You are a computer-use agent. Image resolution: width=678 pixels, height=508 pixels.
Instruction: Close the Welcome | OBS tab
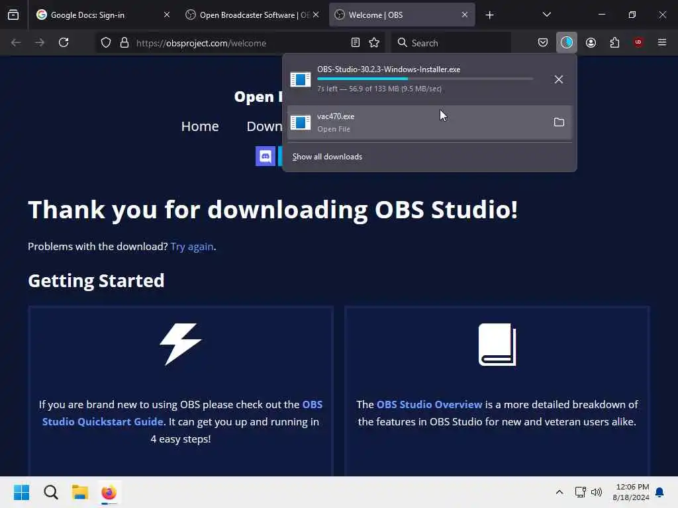[464, 15]
